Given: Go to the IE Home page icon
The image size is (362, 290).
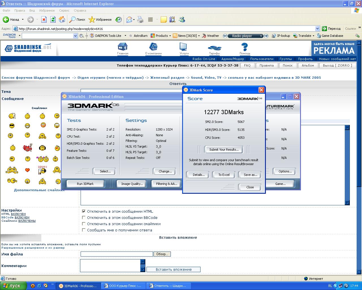Looking at the screenshot, I should coord(62,20).
